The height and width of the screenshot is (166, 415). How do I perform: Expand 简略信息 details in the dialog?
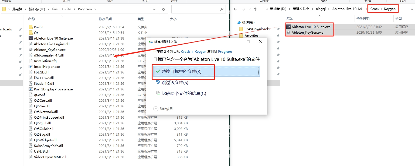(163, 109)
